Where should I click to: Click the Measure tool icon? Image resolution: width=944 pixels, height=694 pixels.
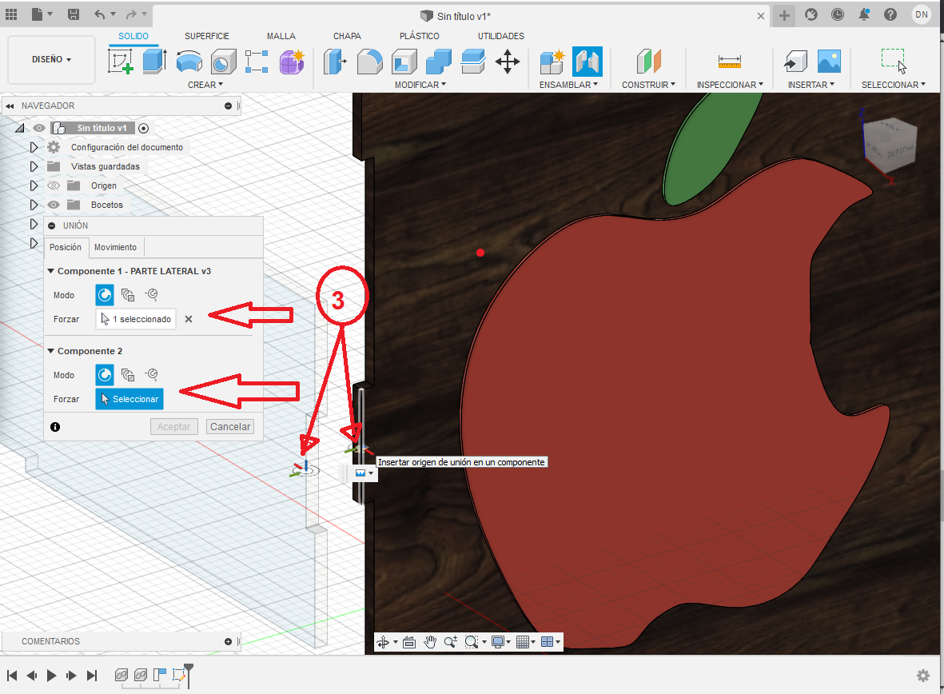730,62
